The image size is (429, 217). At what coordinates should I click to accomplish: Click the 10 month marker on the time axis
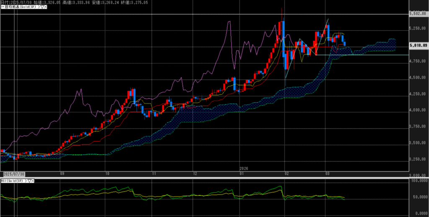pyautogui.click(x=107, y=173)
